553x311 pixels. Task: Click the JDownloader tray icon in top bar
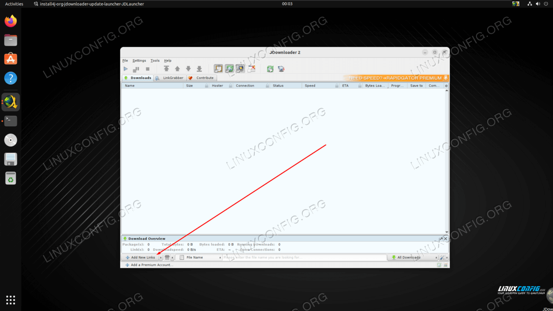[x=516, y=4]
